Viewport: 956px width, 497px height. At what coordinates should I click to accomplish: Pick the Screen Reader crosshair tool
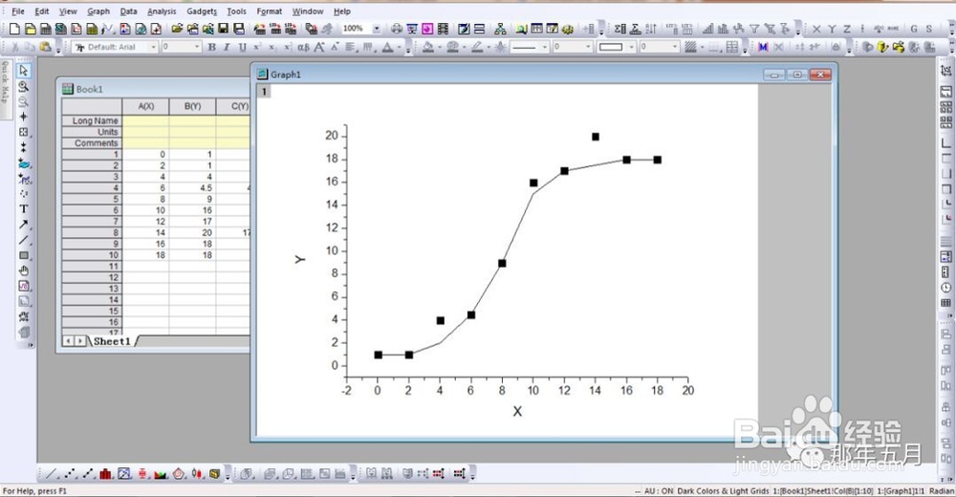(x=23, y=117)
